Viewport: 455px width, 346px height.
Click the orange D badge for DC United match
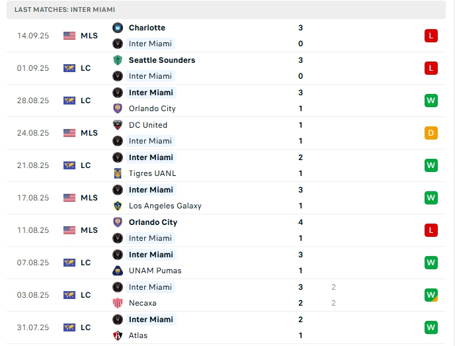431,133
